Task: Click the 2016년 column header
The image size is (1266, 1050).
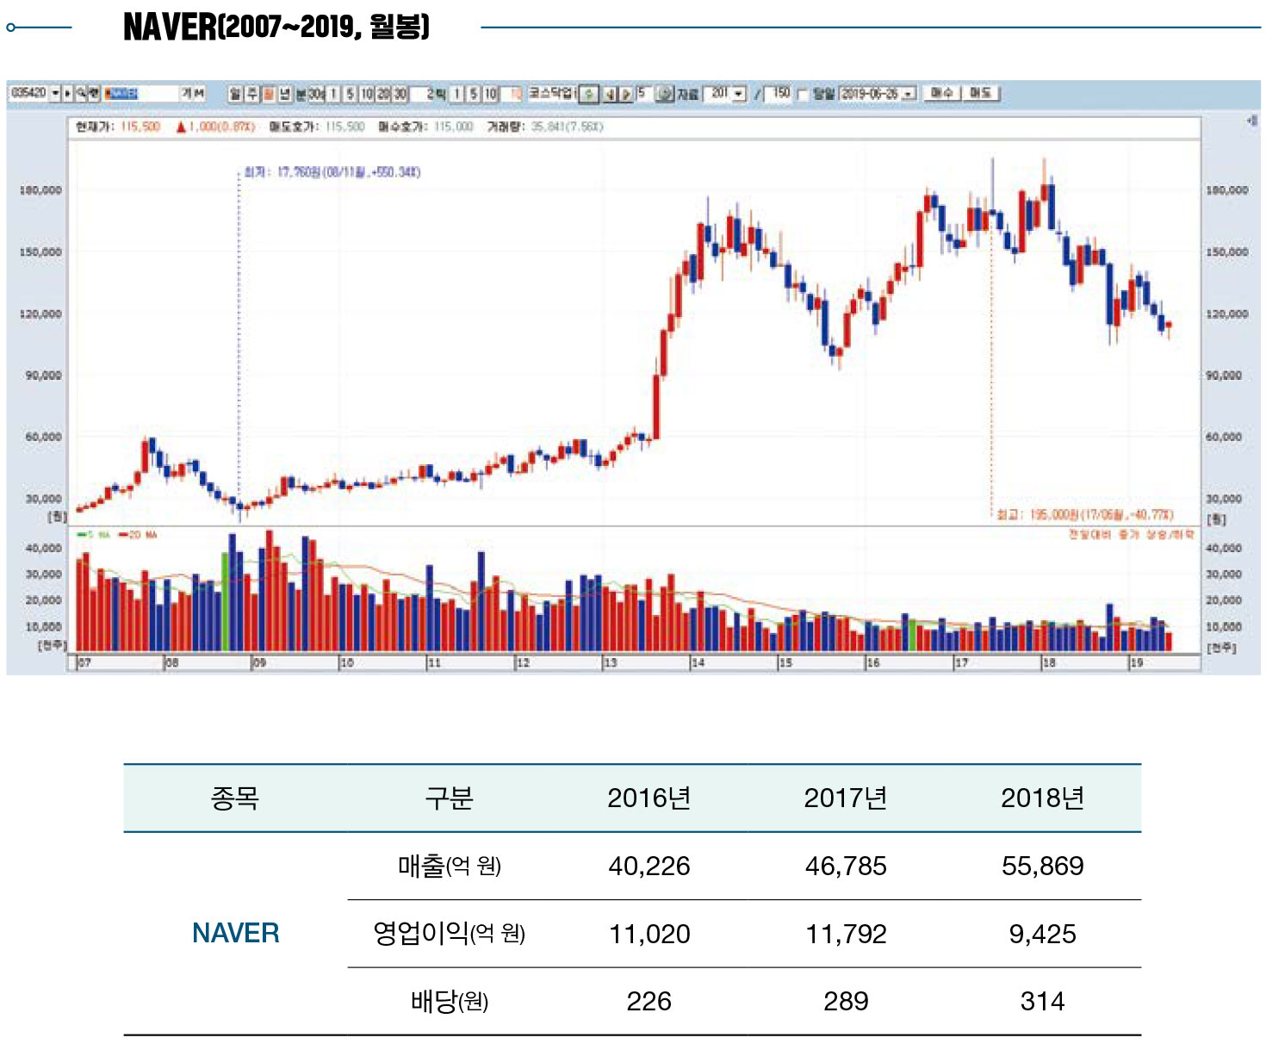Action: pos(649,798)
